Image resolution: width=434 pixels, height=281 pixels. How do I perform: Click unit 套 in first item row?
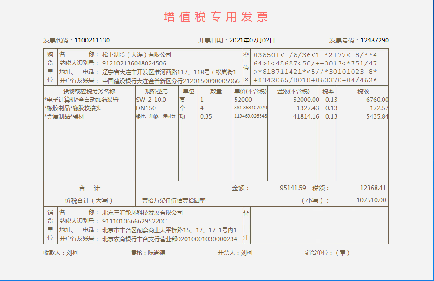(x=182, y=100)
